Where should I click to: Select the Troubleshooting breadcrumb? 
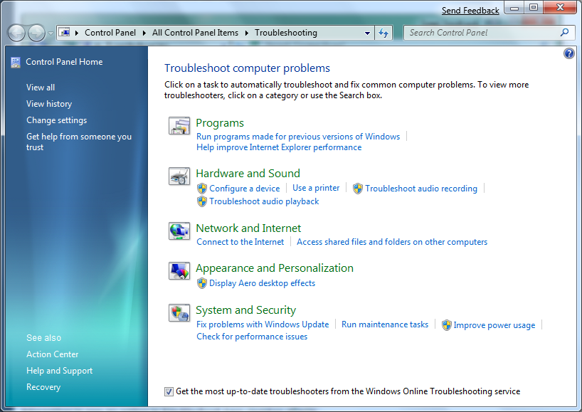pos(286,33)
